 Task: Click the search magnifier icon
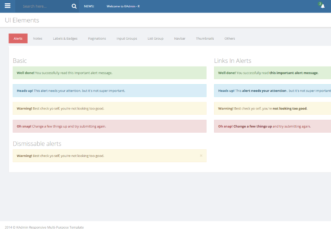coord(74,6)
